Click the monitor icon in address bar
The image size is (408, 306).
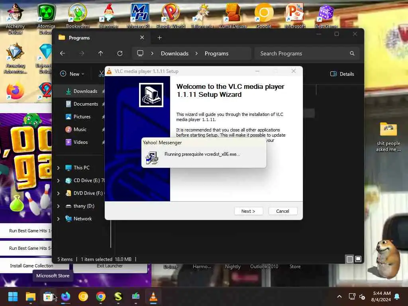tap(140, 53)
